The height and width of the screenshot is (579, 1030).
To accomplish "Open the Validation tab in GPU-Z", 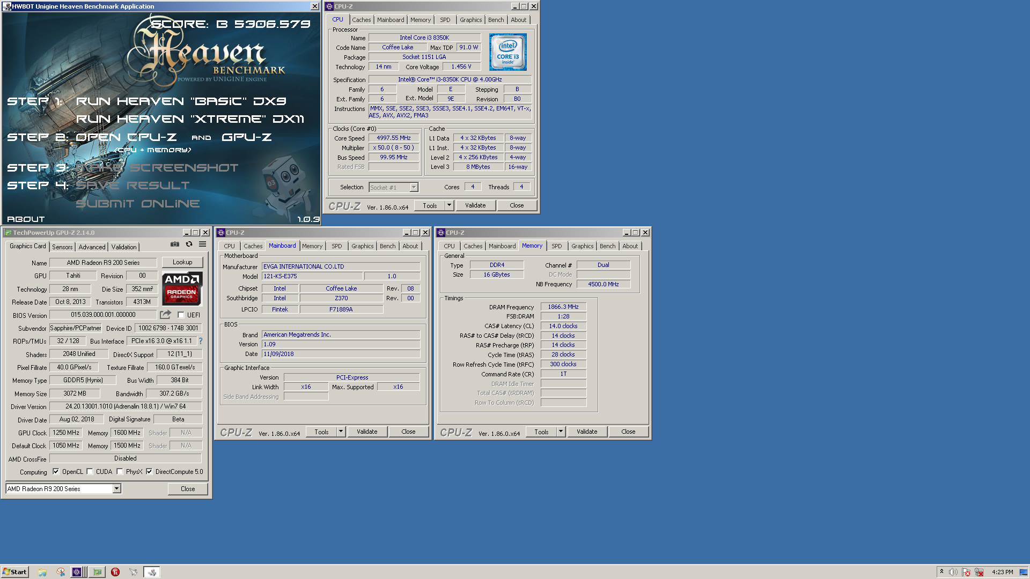I will point(124,247).
